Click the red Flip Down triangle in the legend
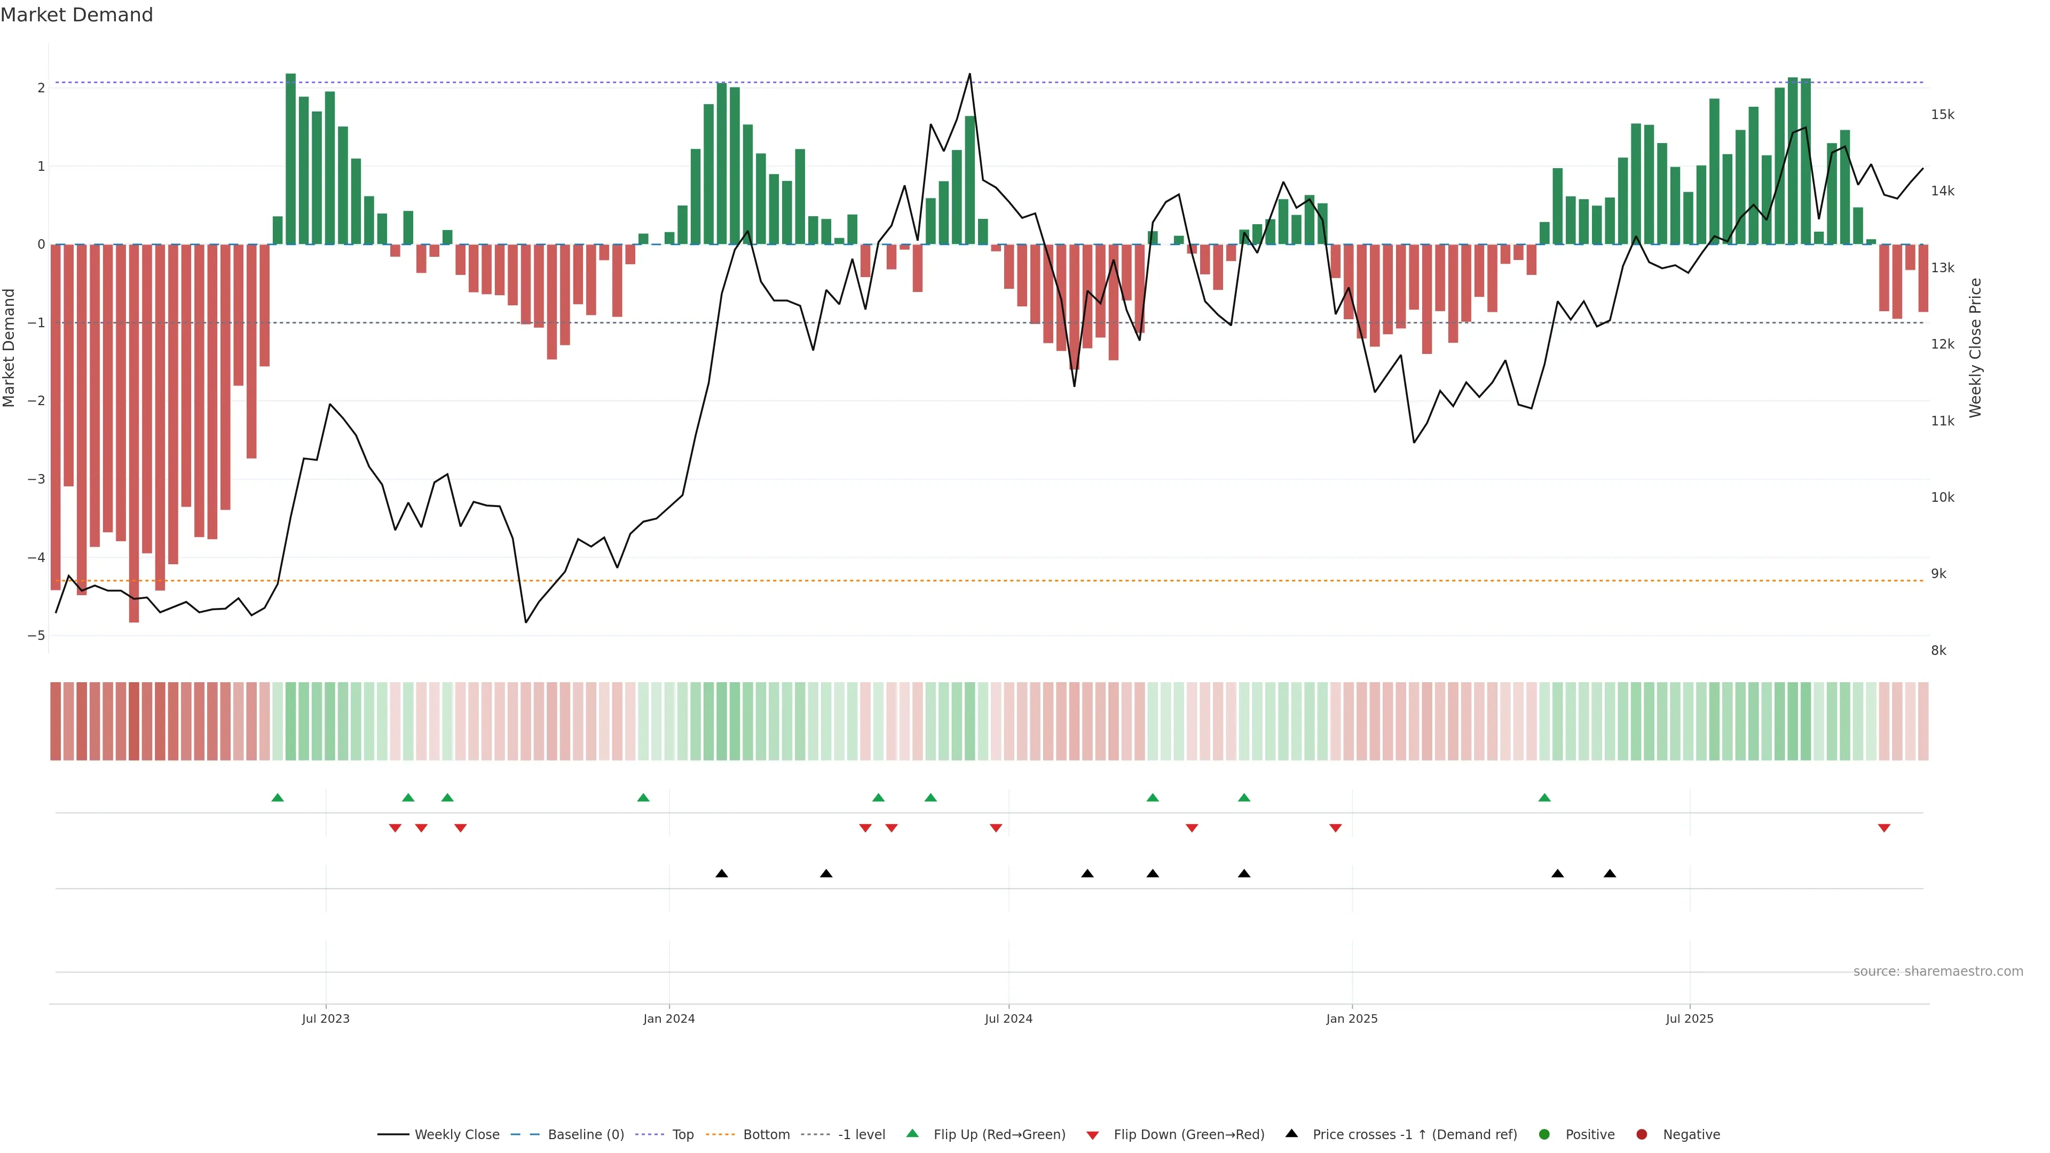2050x1153 pixels. pyautogui.click(x=1092, y=1135)
